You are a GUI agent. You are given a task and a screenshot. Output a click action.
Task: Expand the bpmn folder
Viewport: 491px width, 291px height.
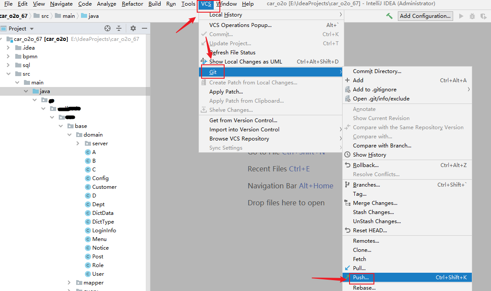click(x=8, y=56)
